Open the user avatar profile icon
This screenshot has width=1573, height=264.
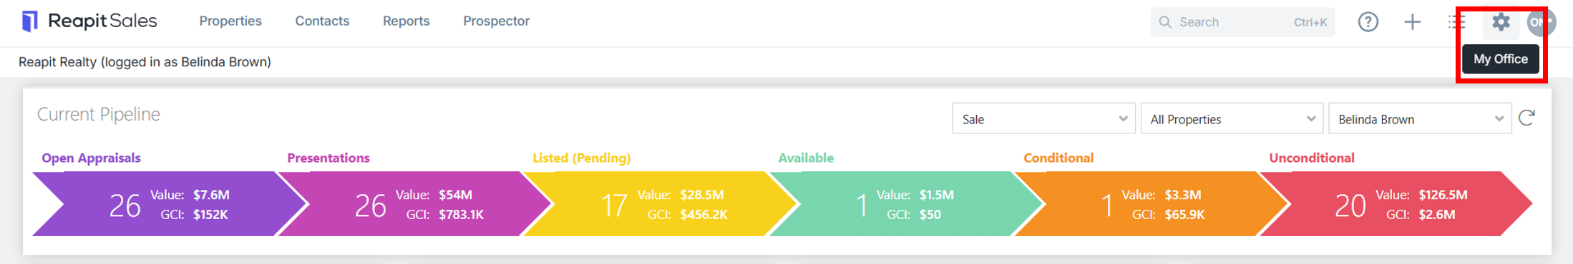[x=1539, y=22]
